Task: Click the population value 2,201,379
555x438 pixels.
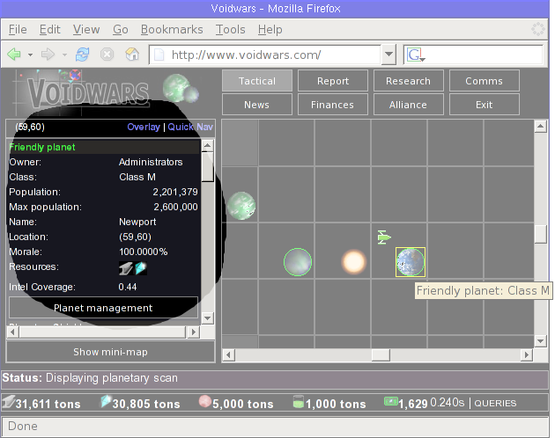Action: 175,192
